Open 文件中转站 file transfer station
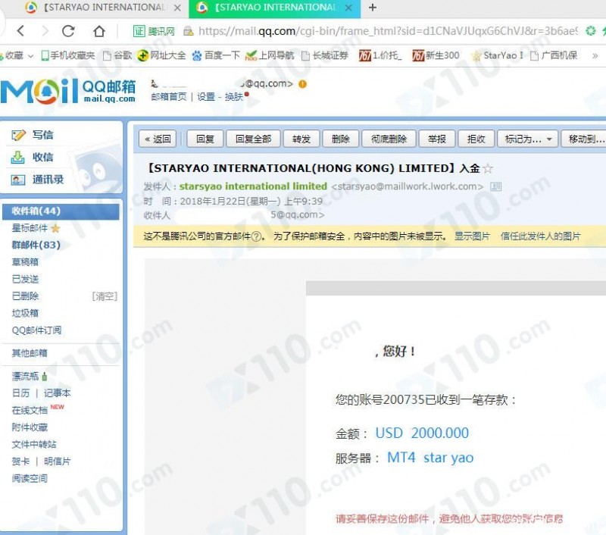 tap(34, 444)
